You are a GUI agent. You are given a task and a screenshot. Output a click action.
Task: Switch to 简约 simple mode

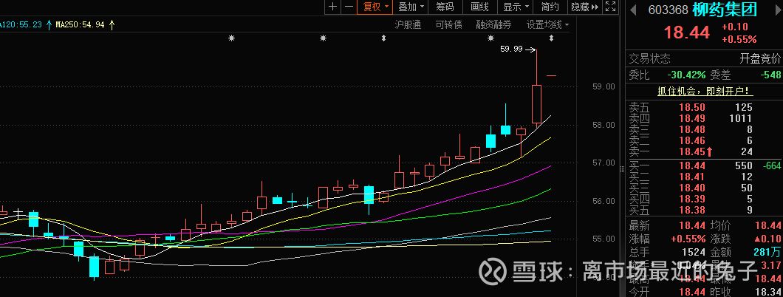point(550,7)
